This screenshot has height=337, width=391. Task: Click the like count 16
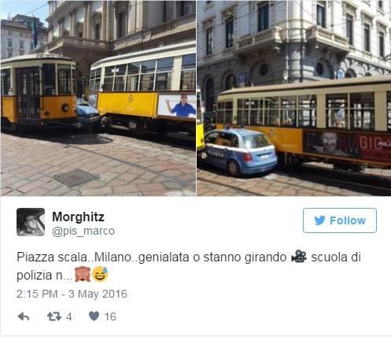point(110,317)
